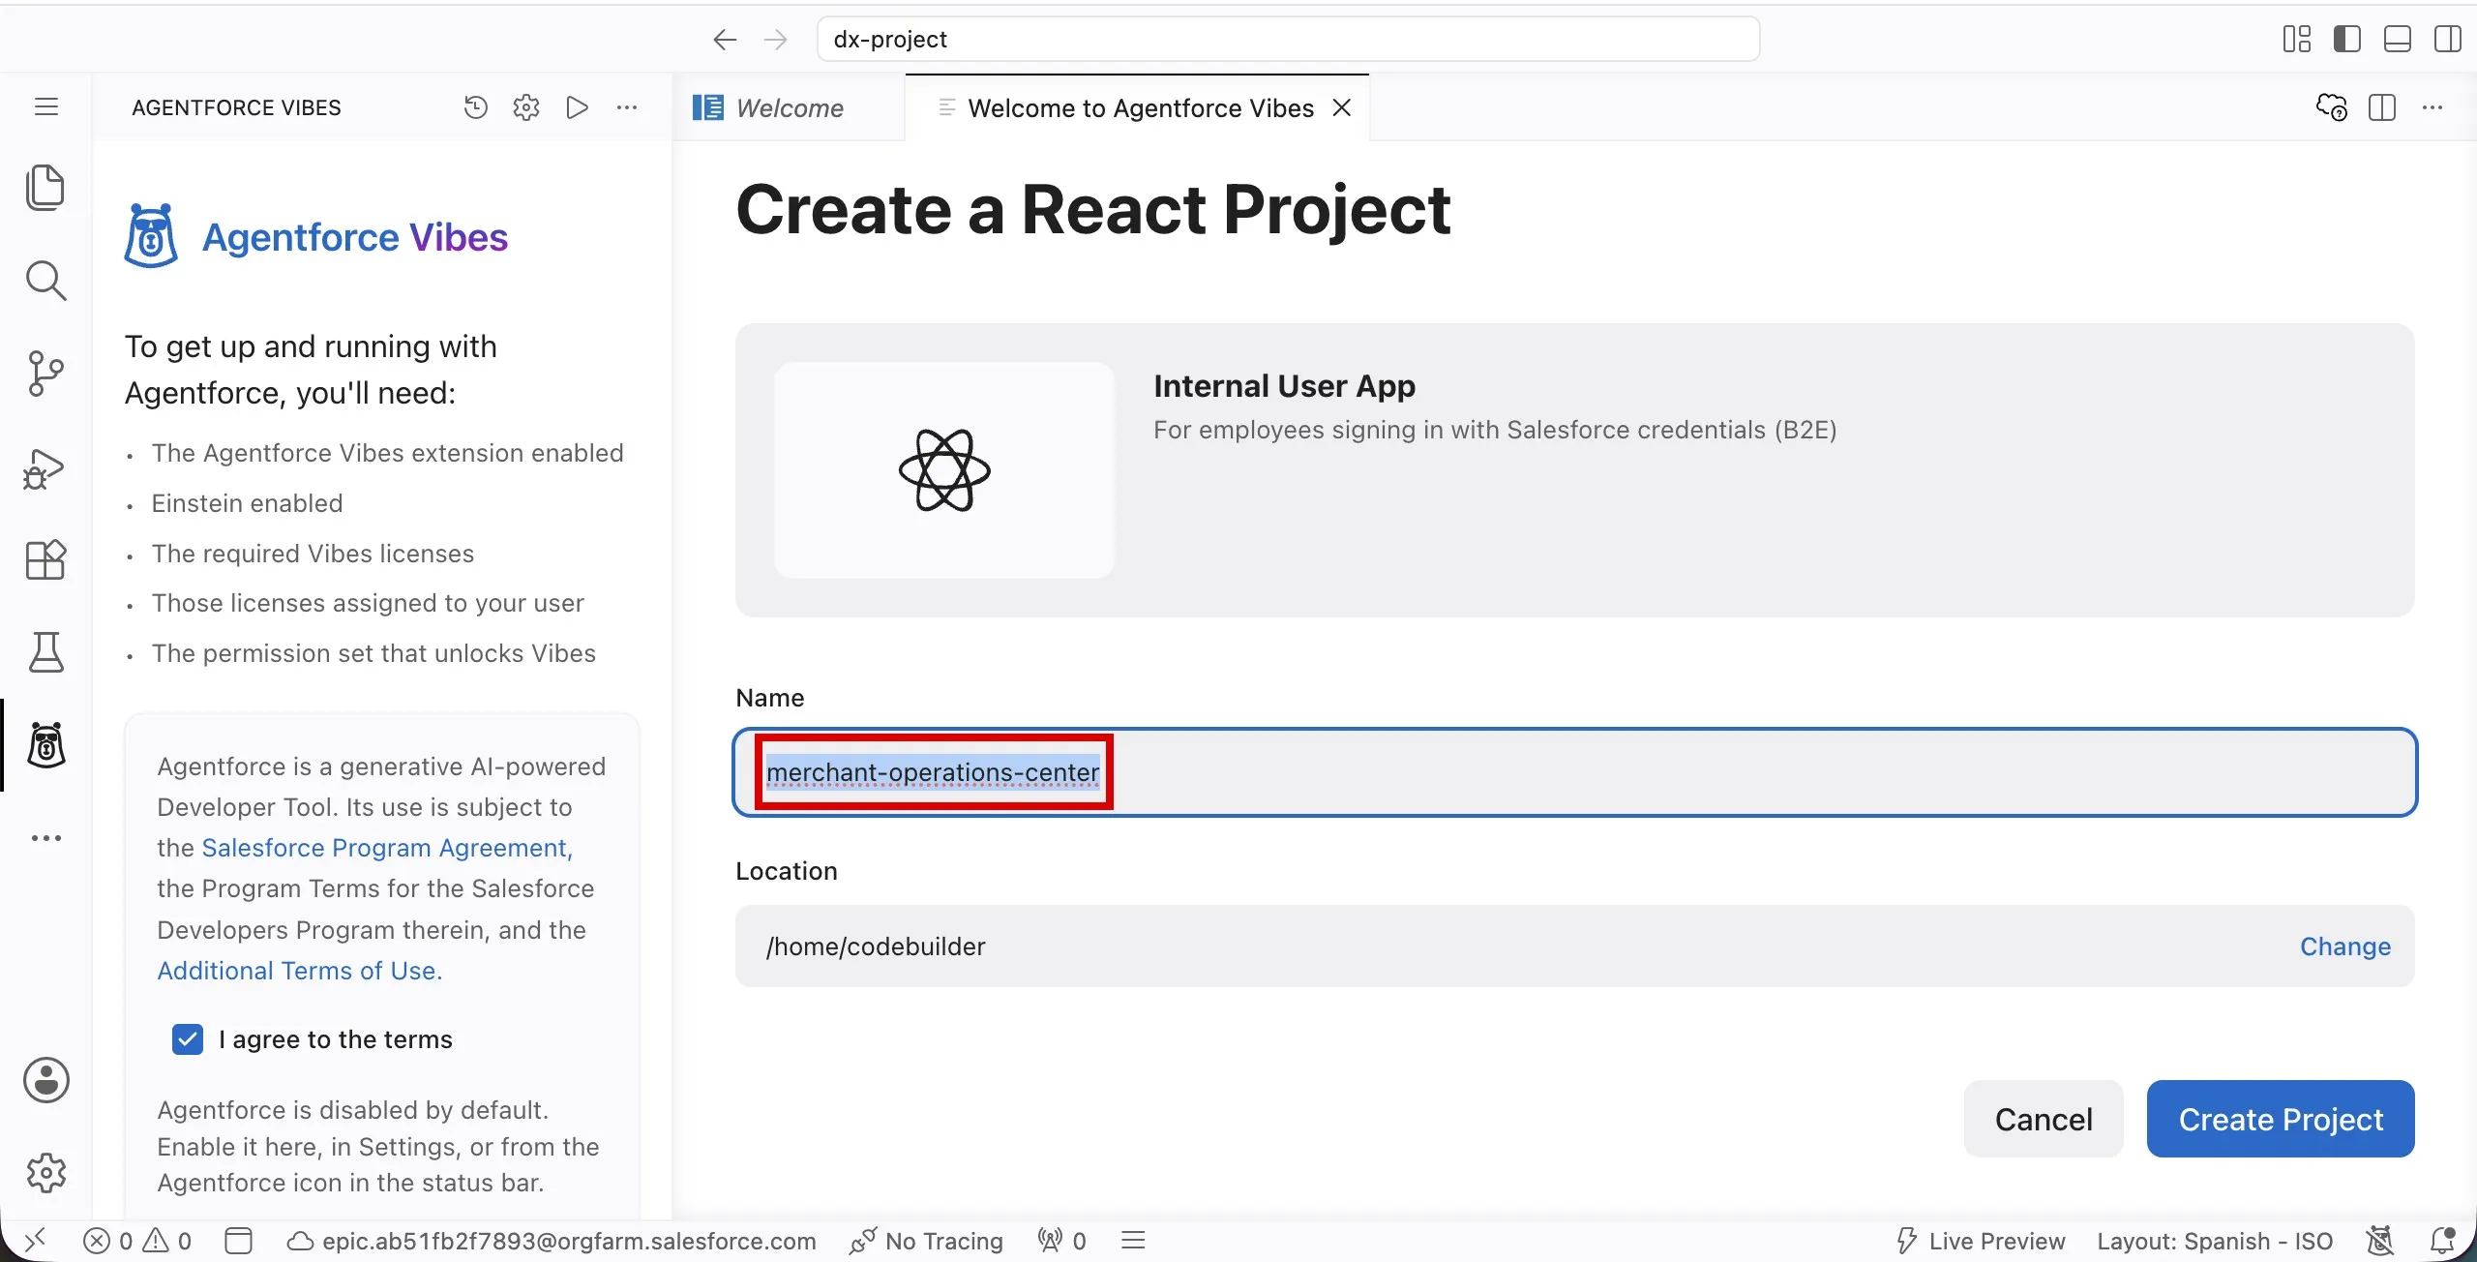
Task: Click the org email in status bar
Action: point(552,1241)
